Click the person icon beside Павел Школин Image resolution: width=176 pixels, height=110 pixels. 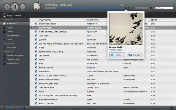point(4,59)
